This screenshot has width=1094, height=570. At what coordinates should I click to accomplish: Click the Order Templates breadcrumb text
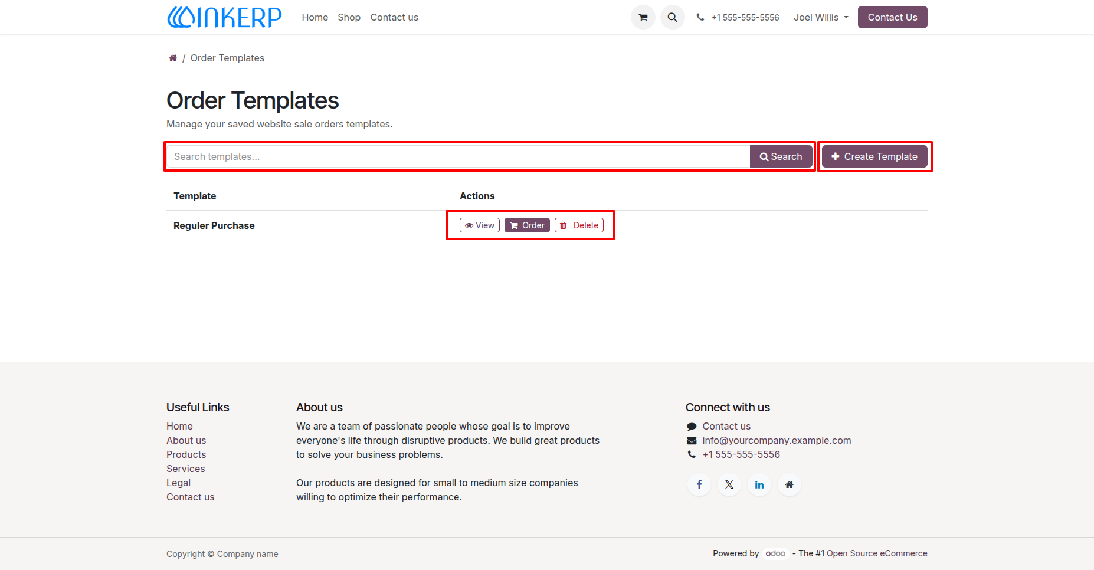227,58
